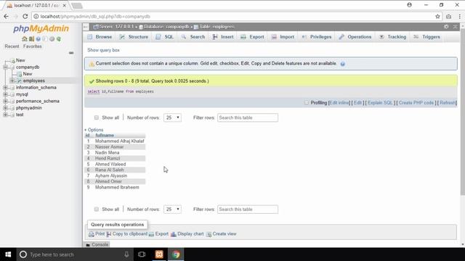The image size is (465, 261).
Task: Open the Console bar at the bottom
Action: click(97, 245)
